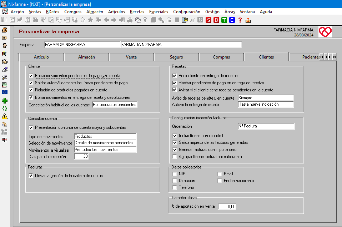The image size is (342, 227).
Task: Click the map pin toolbar icon
Action: click(x=145, y=20)
